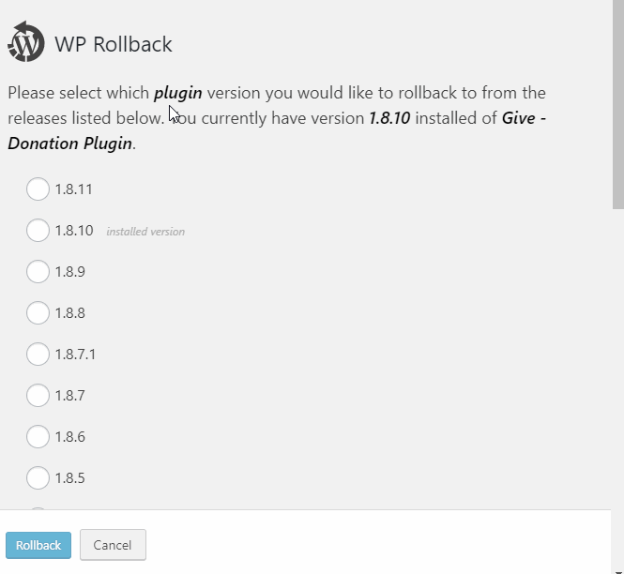
Task: Click the 1.8.9 version label text
Action: [x=70, y=272]
